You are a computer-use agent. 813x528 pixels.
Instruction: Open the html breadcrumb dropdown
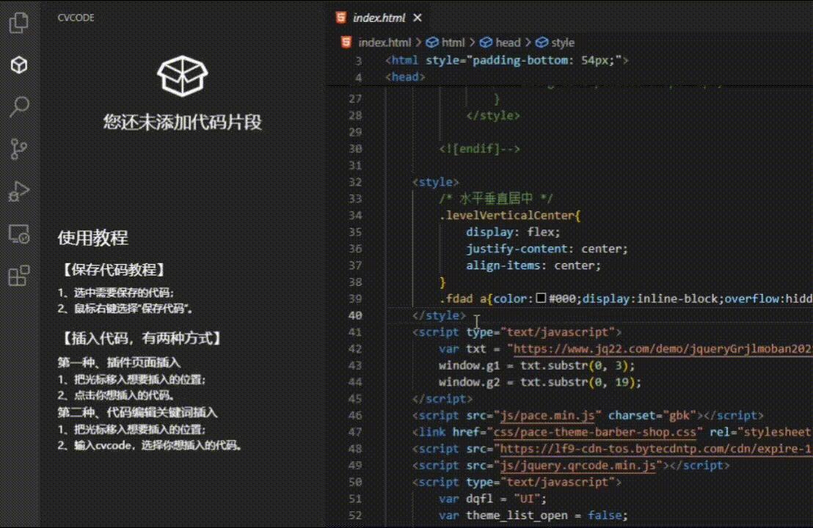point(445,43)
